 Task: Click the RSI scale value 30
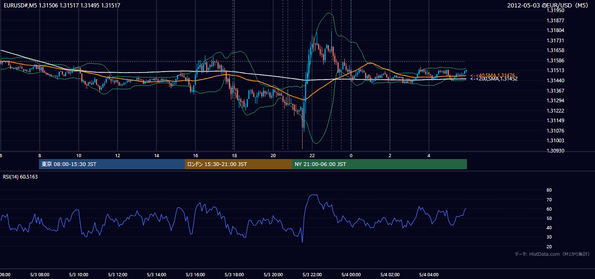[549, 237]
